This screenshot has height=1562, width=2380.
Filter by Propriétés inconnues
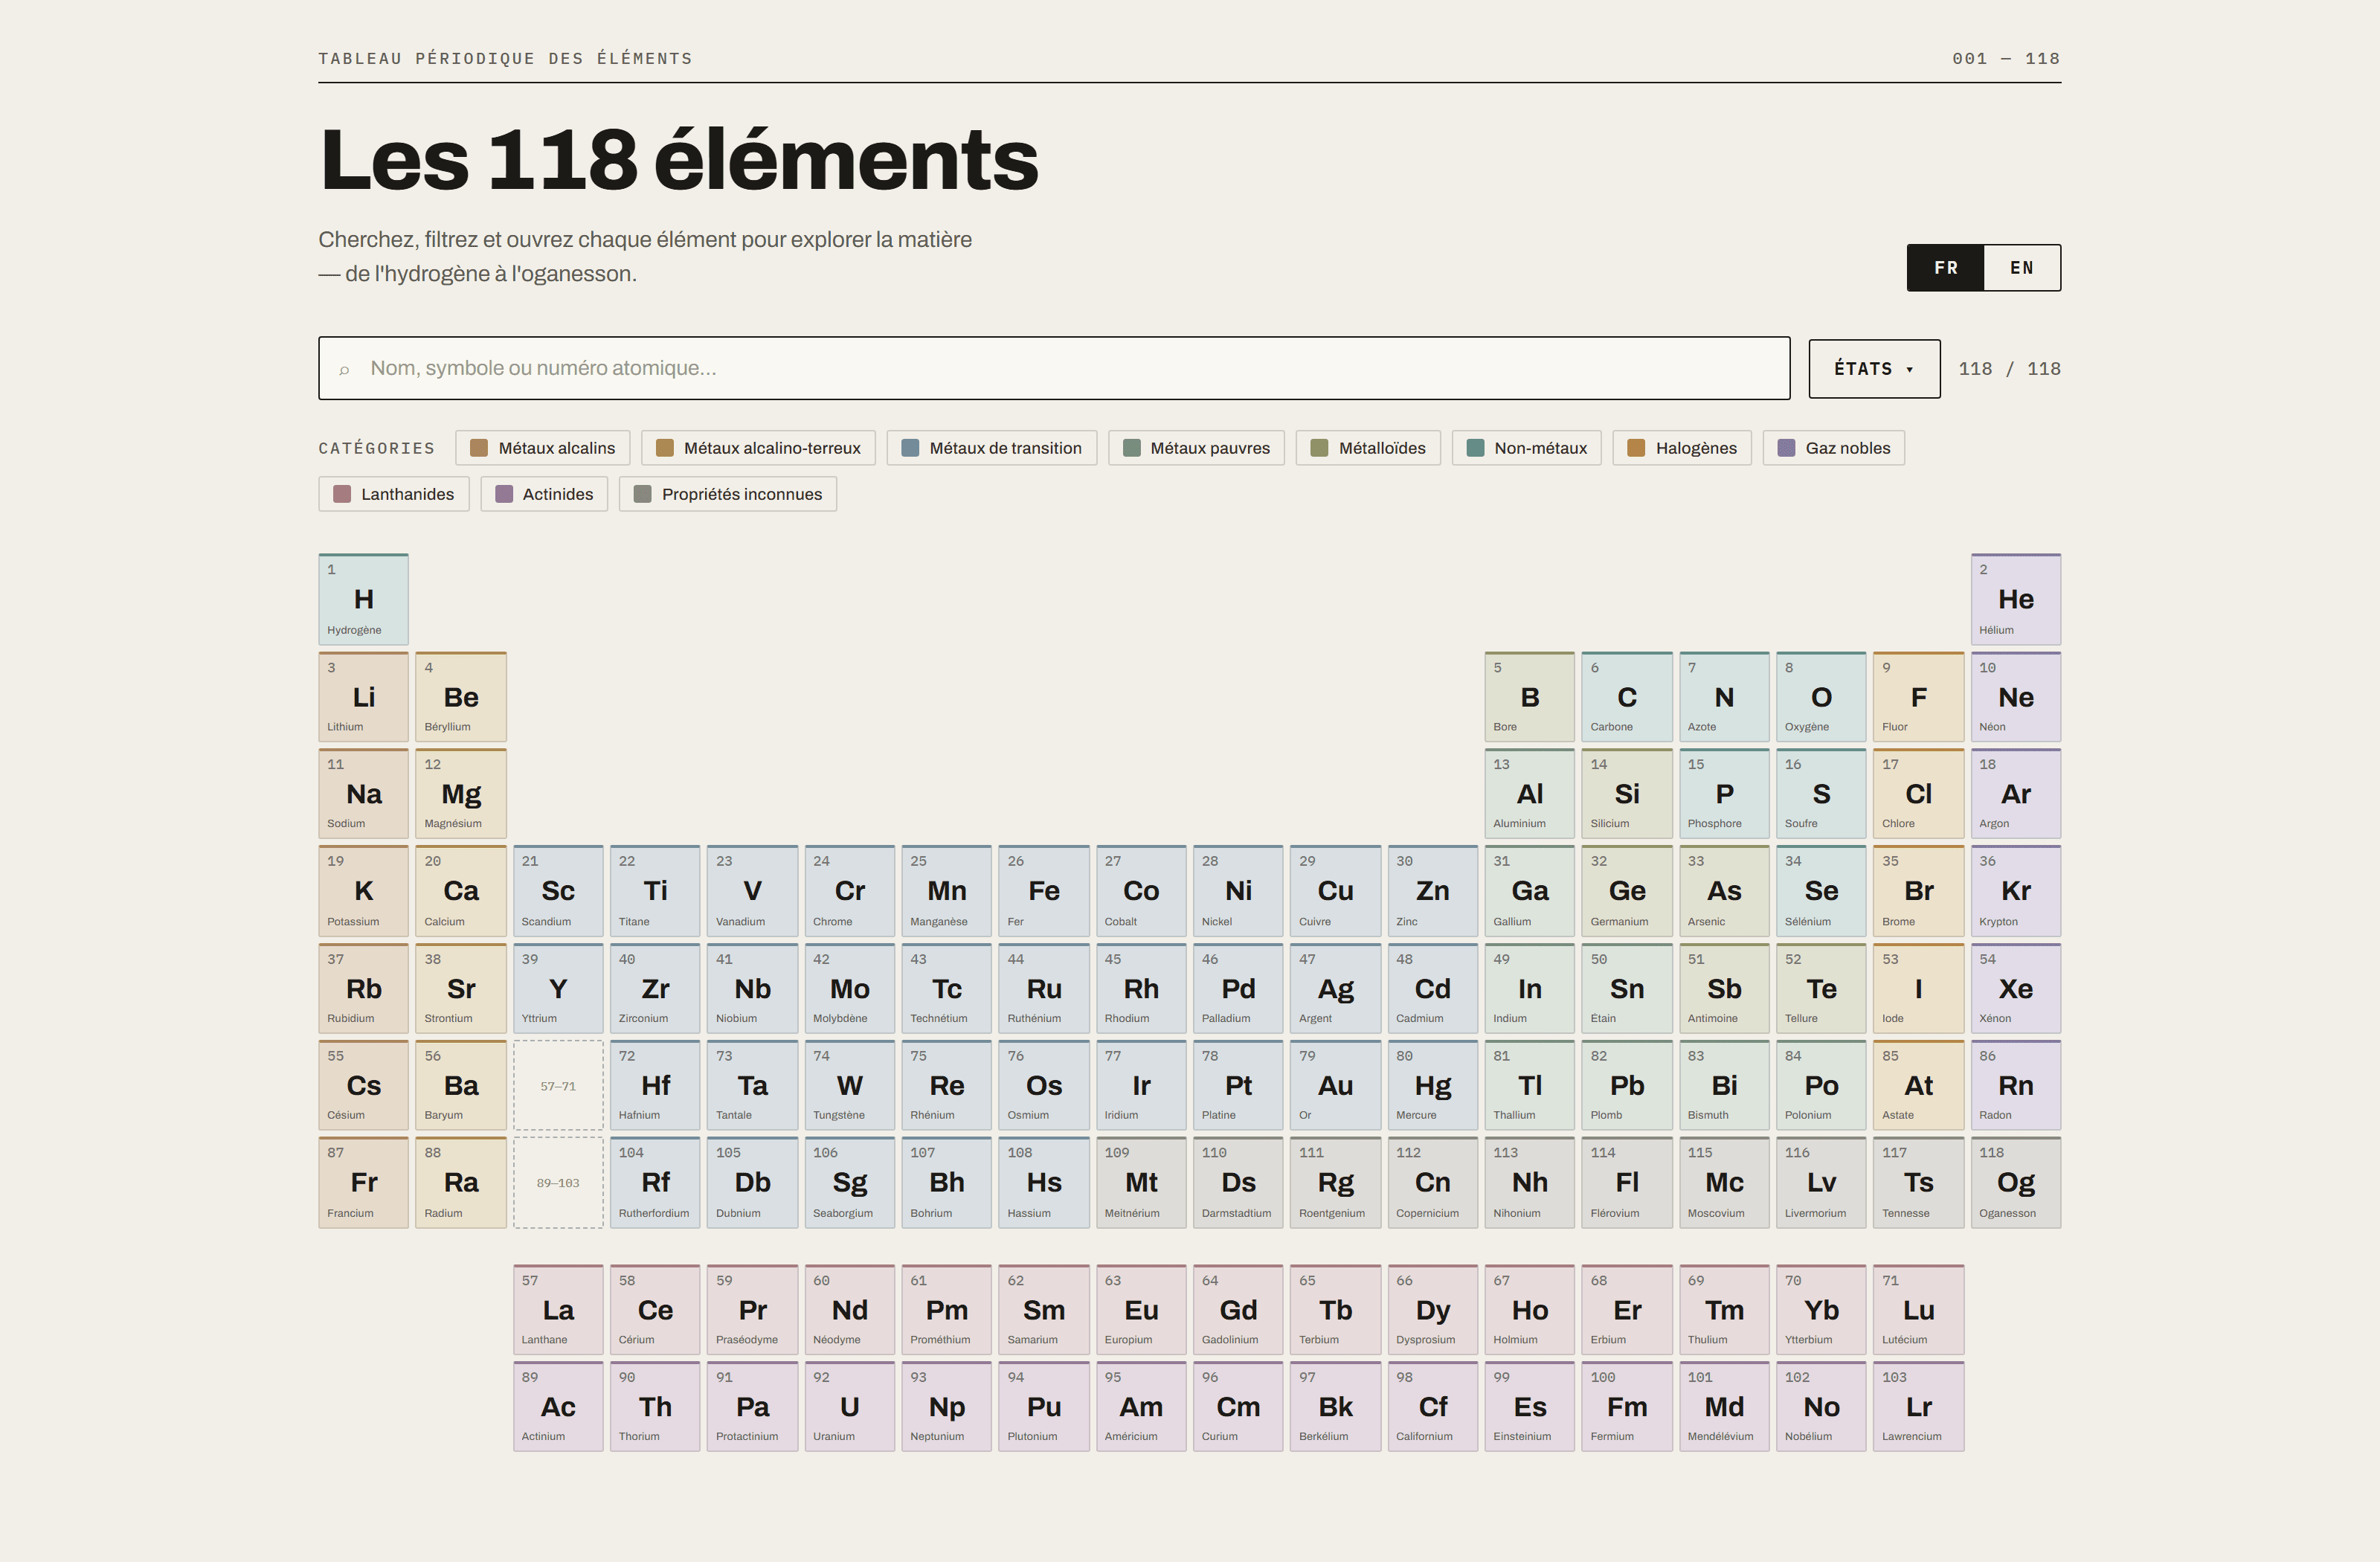[728, 494]
